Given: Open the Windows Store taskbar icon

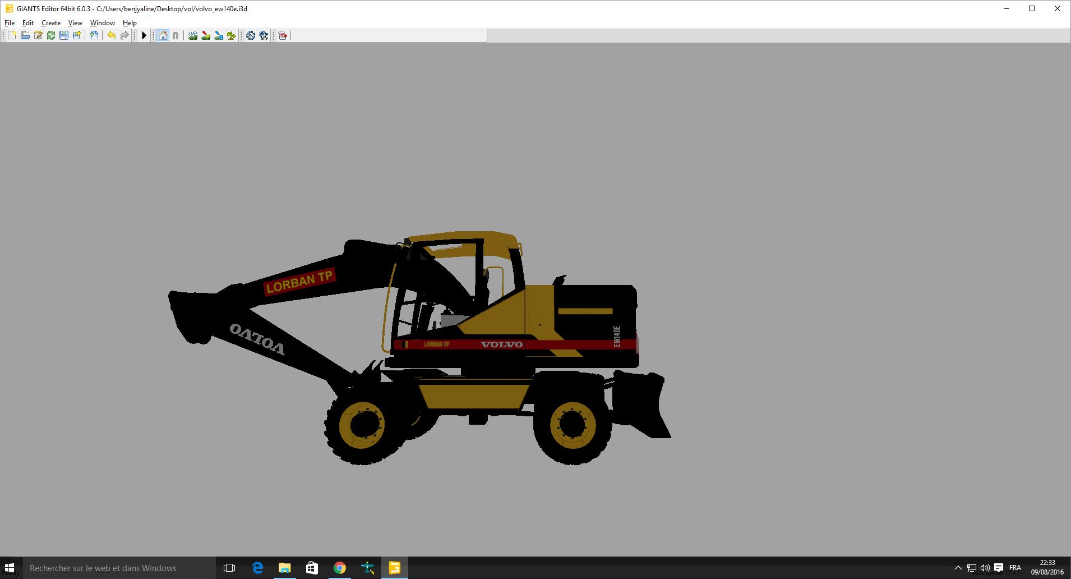Looking at the screenshot, I should tap(312, 568).
